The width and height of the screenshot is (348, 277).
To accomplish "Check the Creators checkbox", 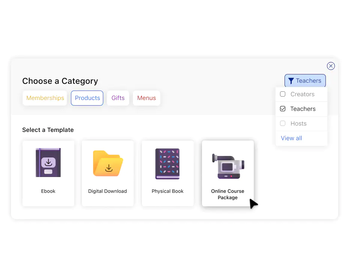I will (x=283, y=94).
